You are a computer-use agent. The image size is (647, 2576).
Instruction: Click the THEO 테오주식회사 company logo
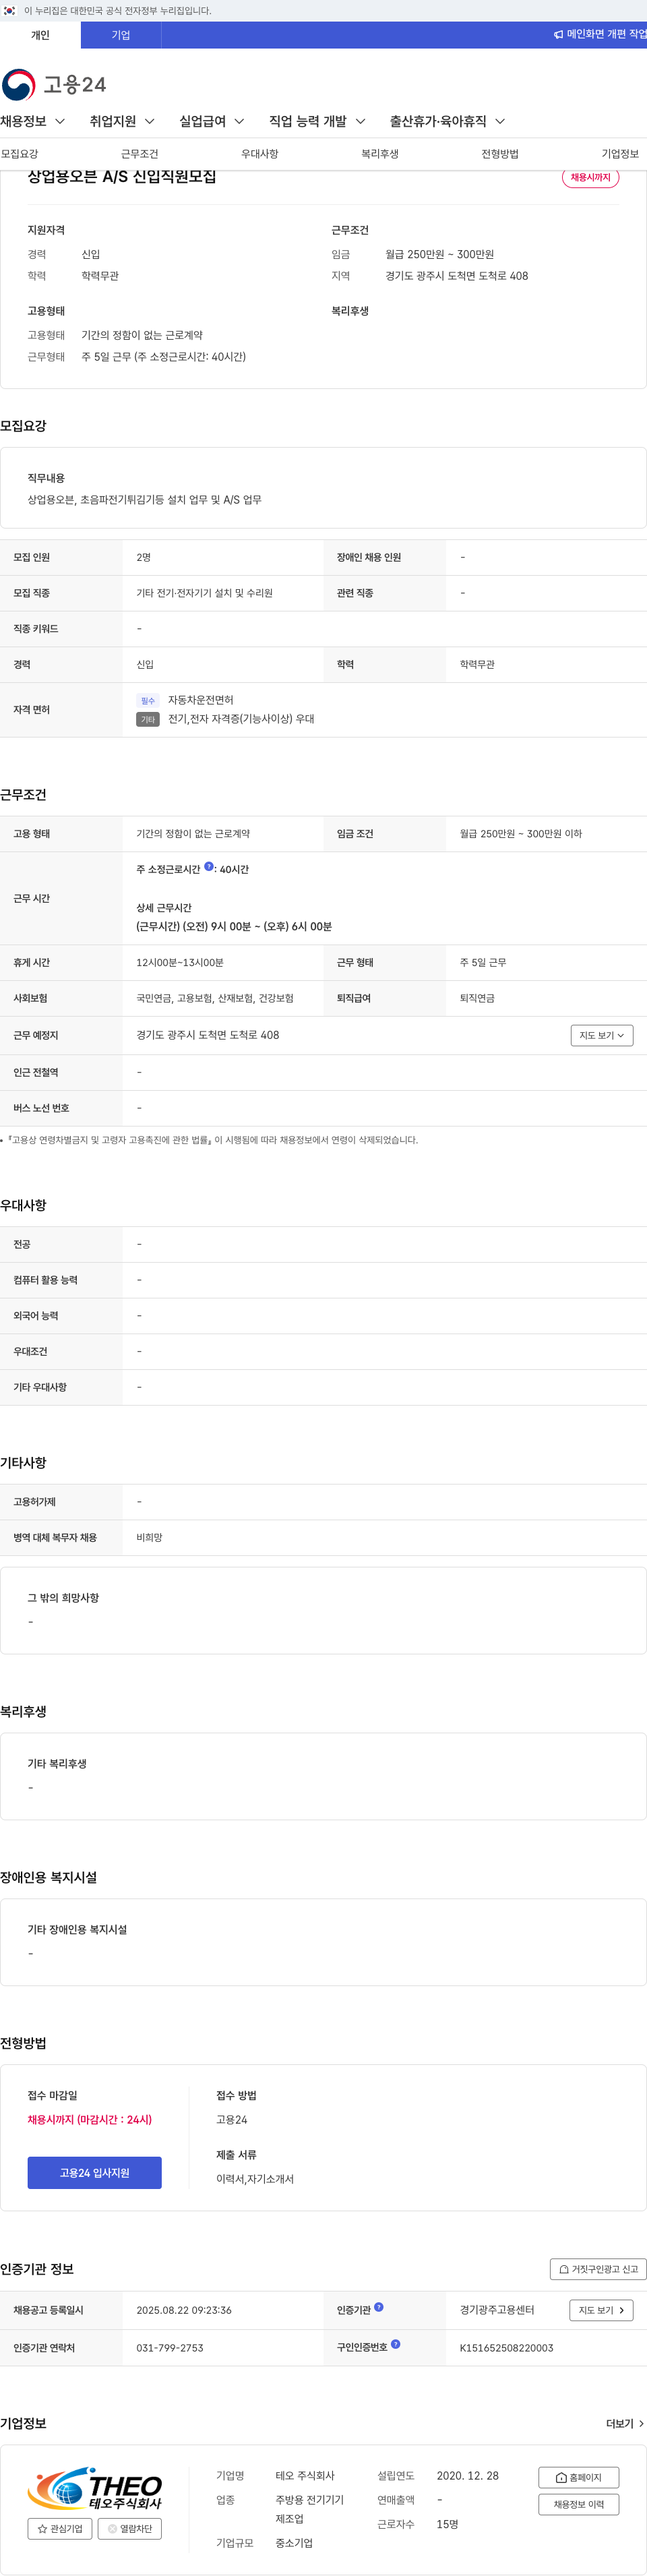point(95,2489)
